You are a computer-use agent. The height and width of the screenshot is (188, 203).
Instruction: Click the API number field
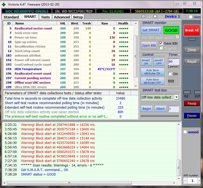click(x=192, y=181)
